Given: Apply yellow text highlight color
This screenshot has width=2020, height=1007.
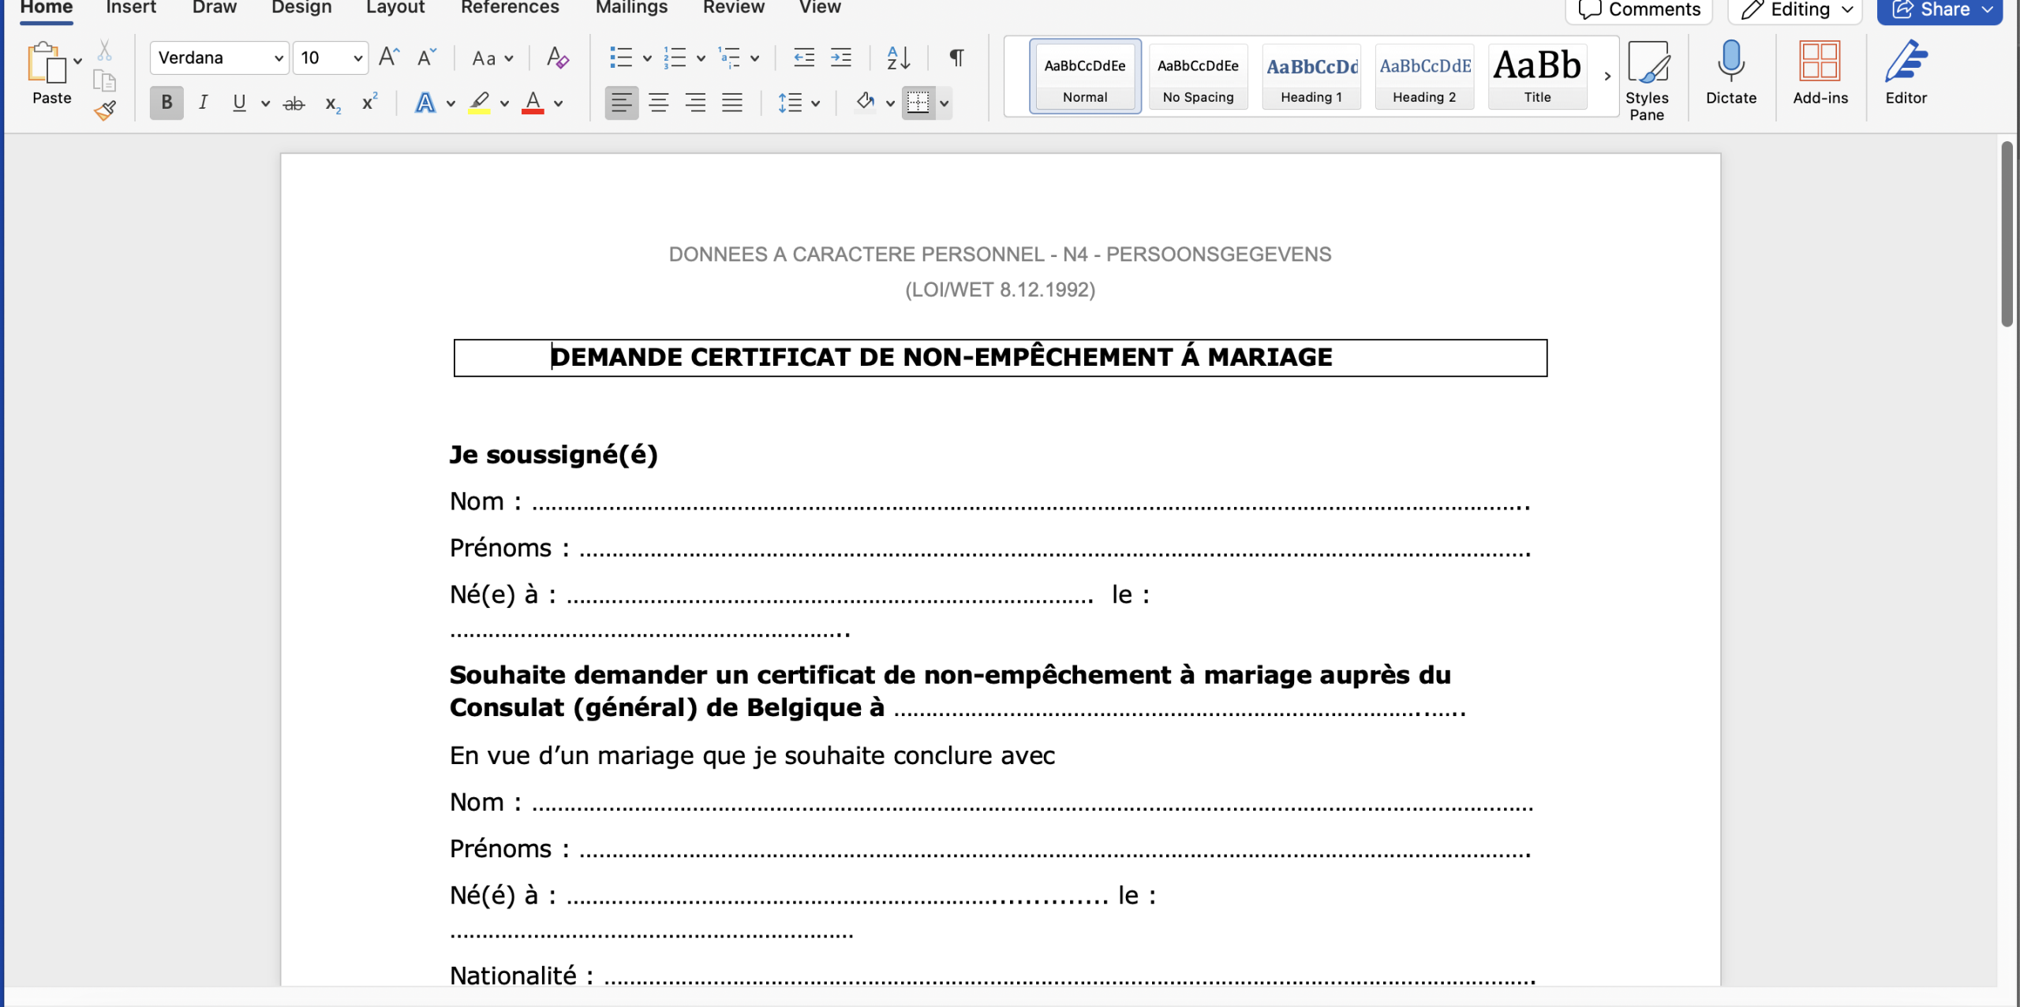Looking at the screenshot, I should [479, 103].
